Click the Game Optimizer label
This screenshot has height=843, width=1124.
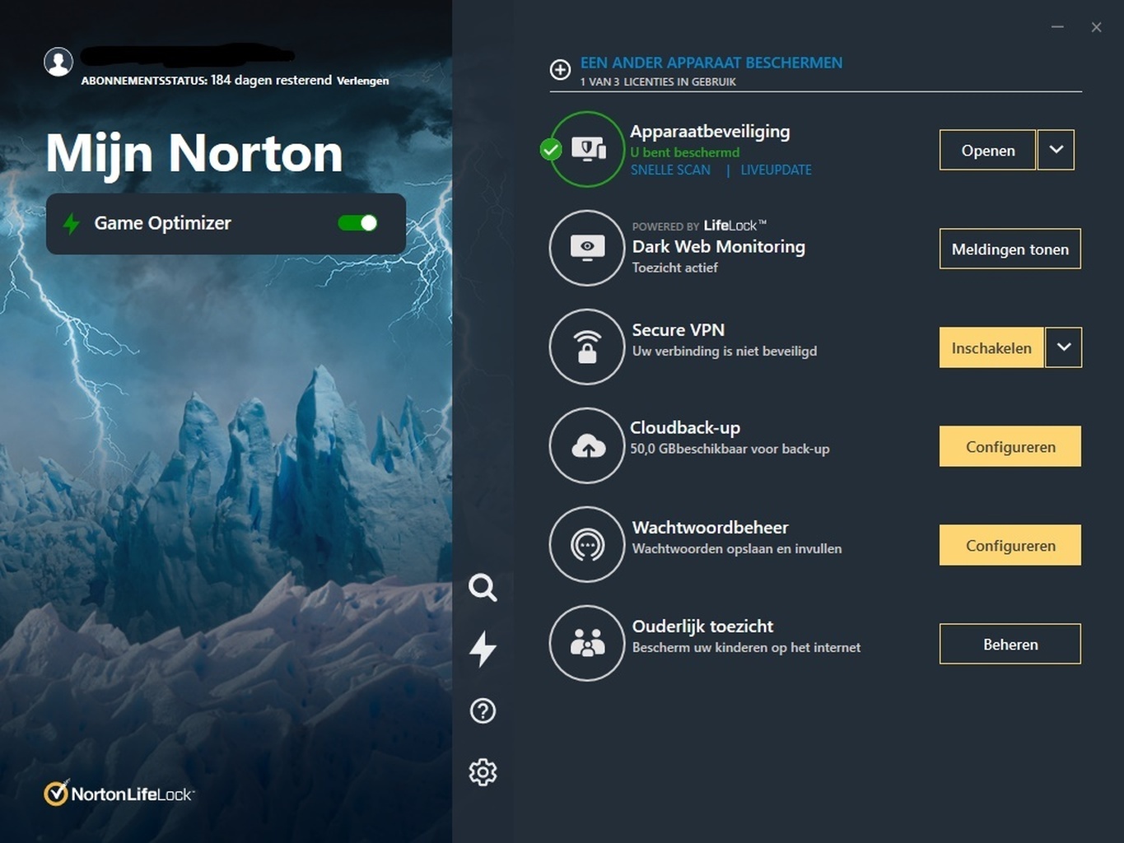point(163,223)
